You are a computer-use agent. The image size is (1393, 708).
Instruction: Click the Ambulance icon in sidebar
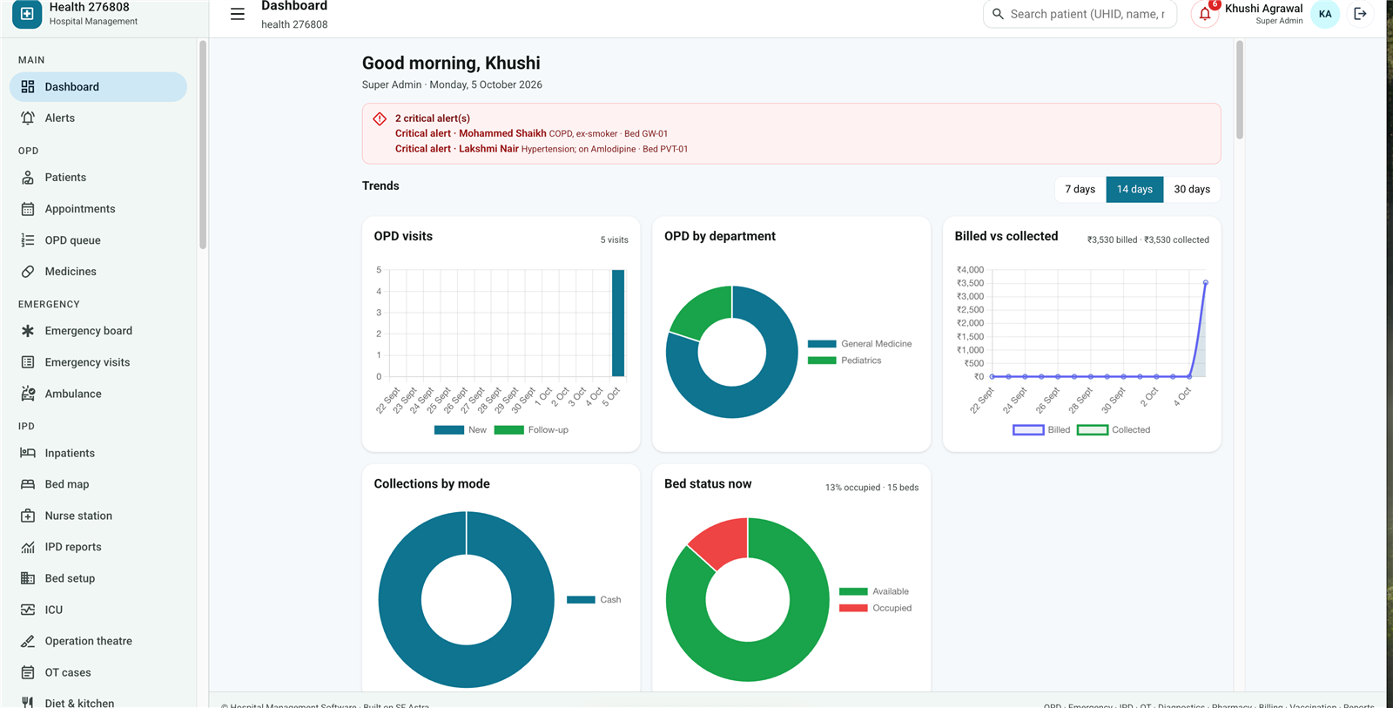(28, 394)
